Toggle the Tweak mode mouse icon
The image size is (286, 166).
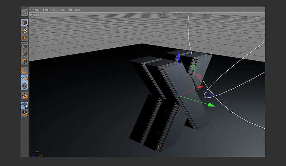(24, 78)
